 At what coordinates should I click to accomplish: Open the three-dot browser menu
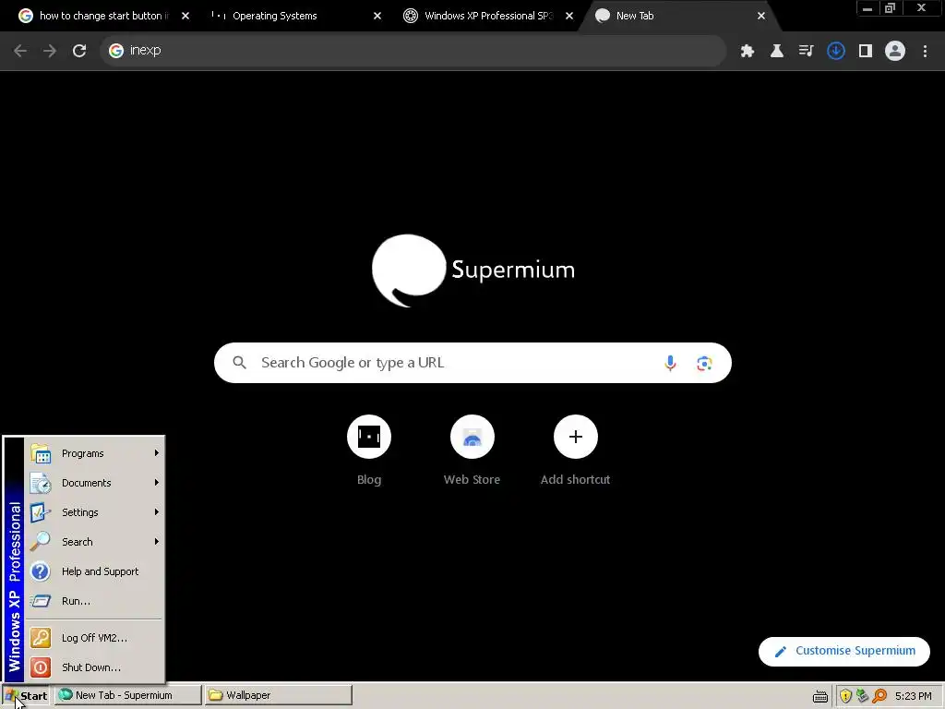point(925,51)
